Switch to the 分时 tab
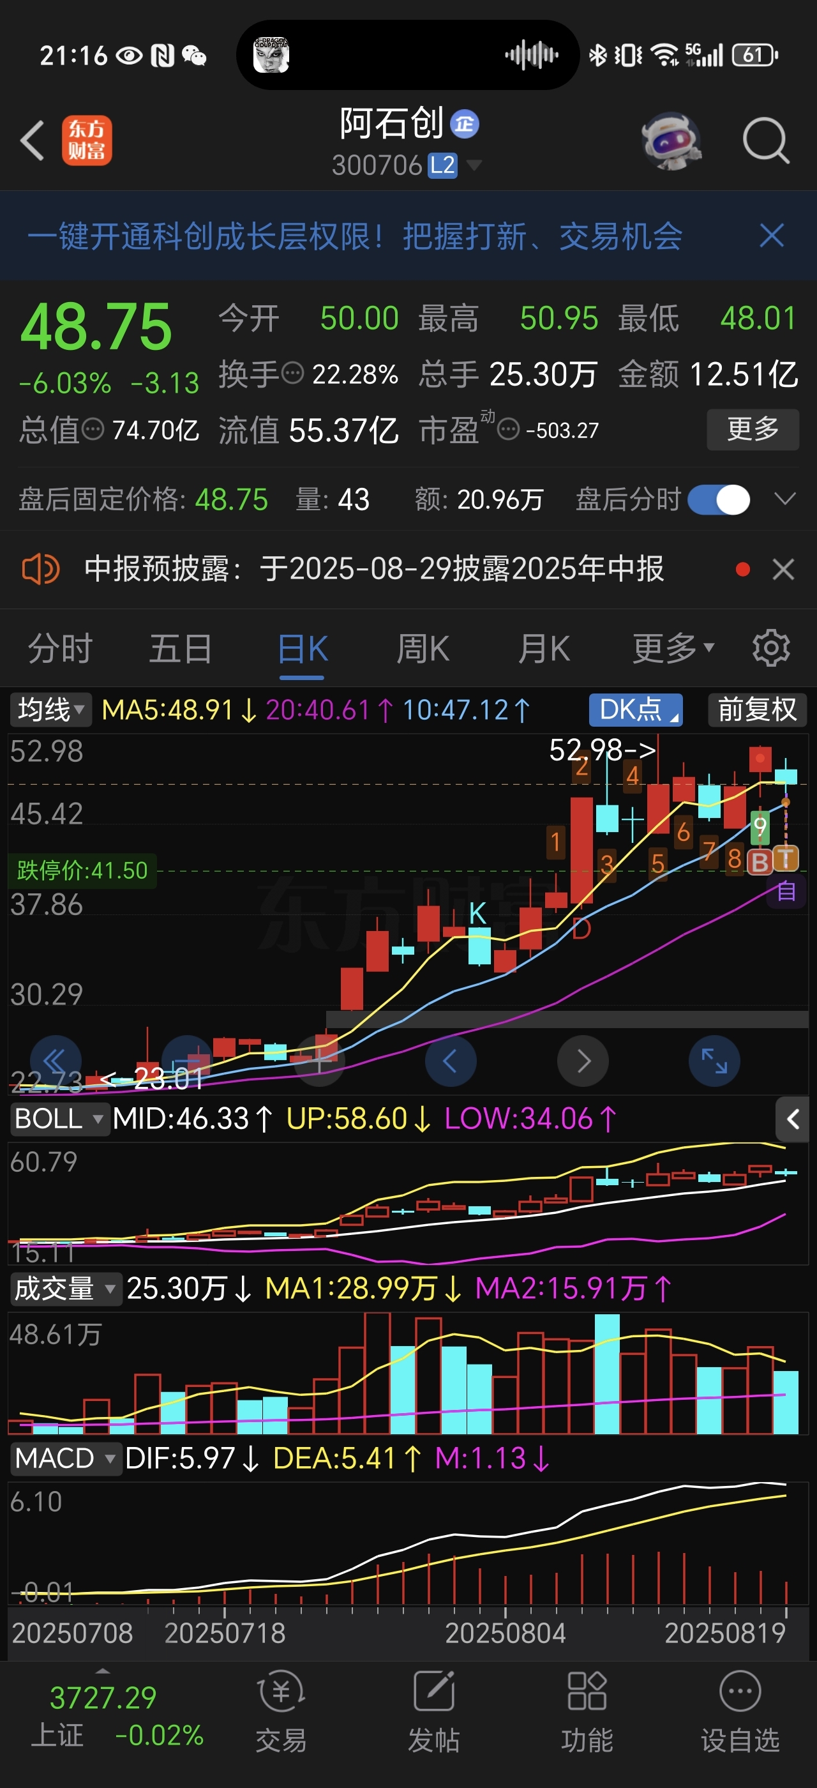The height and width of the screenshot is (1788, 817). tap(59, 649)
